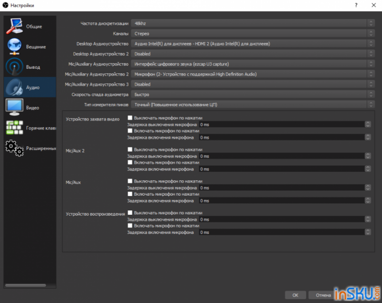
Task: Open the Скорость спада аудиометра dropdown
Action: [253, 94]
